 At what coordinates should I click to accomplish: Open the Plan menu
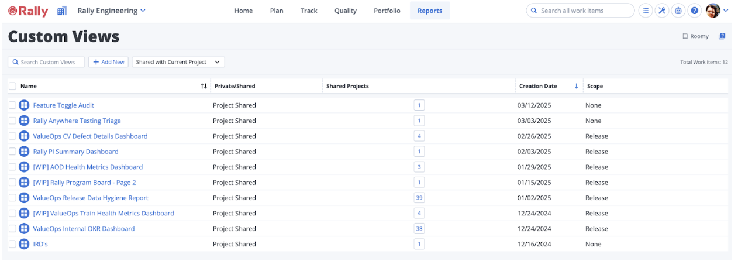coord(277,11)
